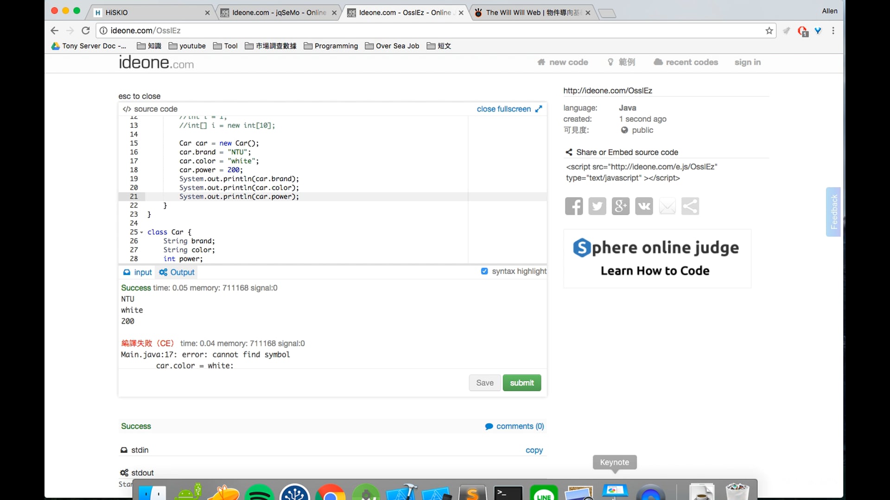Share code via Facebook icon

click(574, 206)
